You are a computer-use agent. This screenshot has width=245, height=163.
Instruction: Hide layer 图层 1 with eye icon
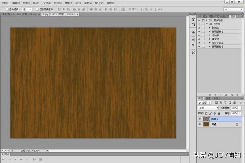(x=200, y=119)
